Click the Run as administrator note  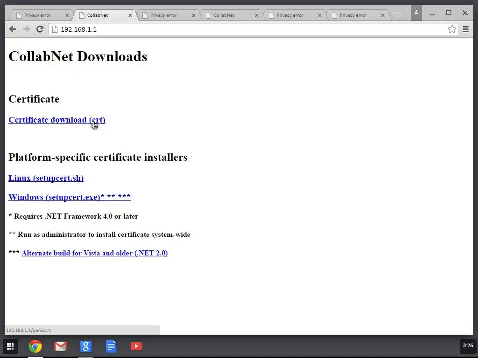click(x=99, y=234)
